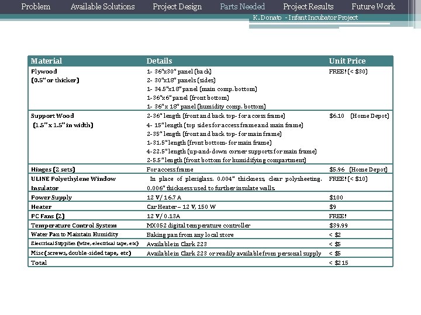Click the 'FREE! (< $10)' price
421x315 pixels.
coord(348,179)
